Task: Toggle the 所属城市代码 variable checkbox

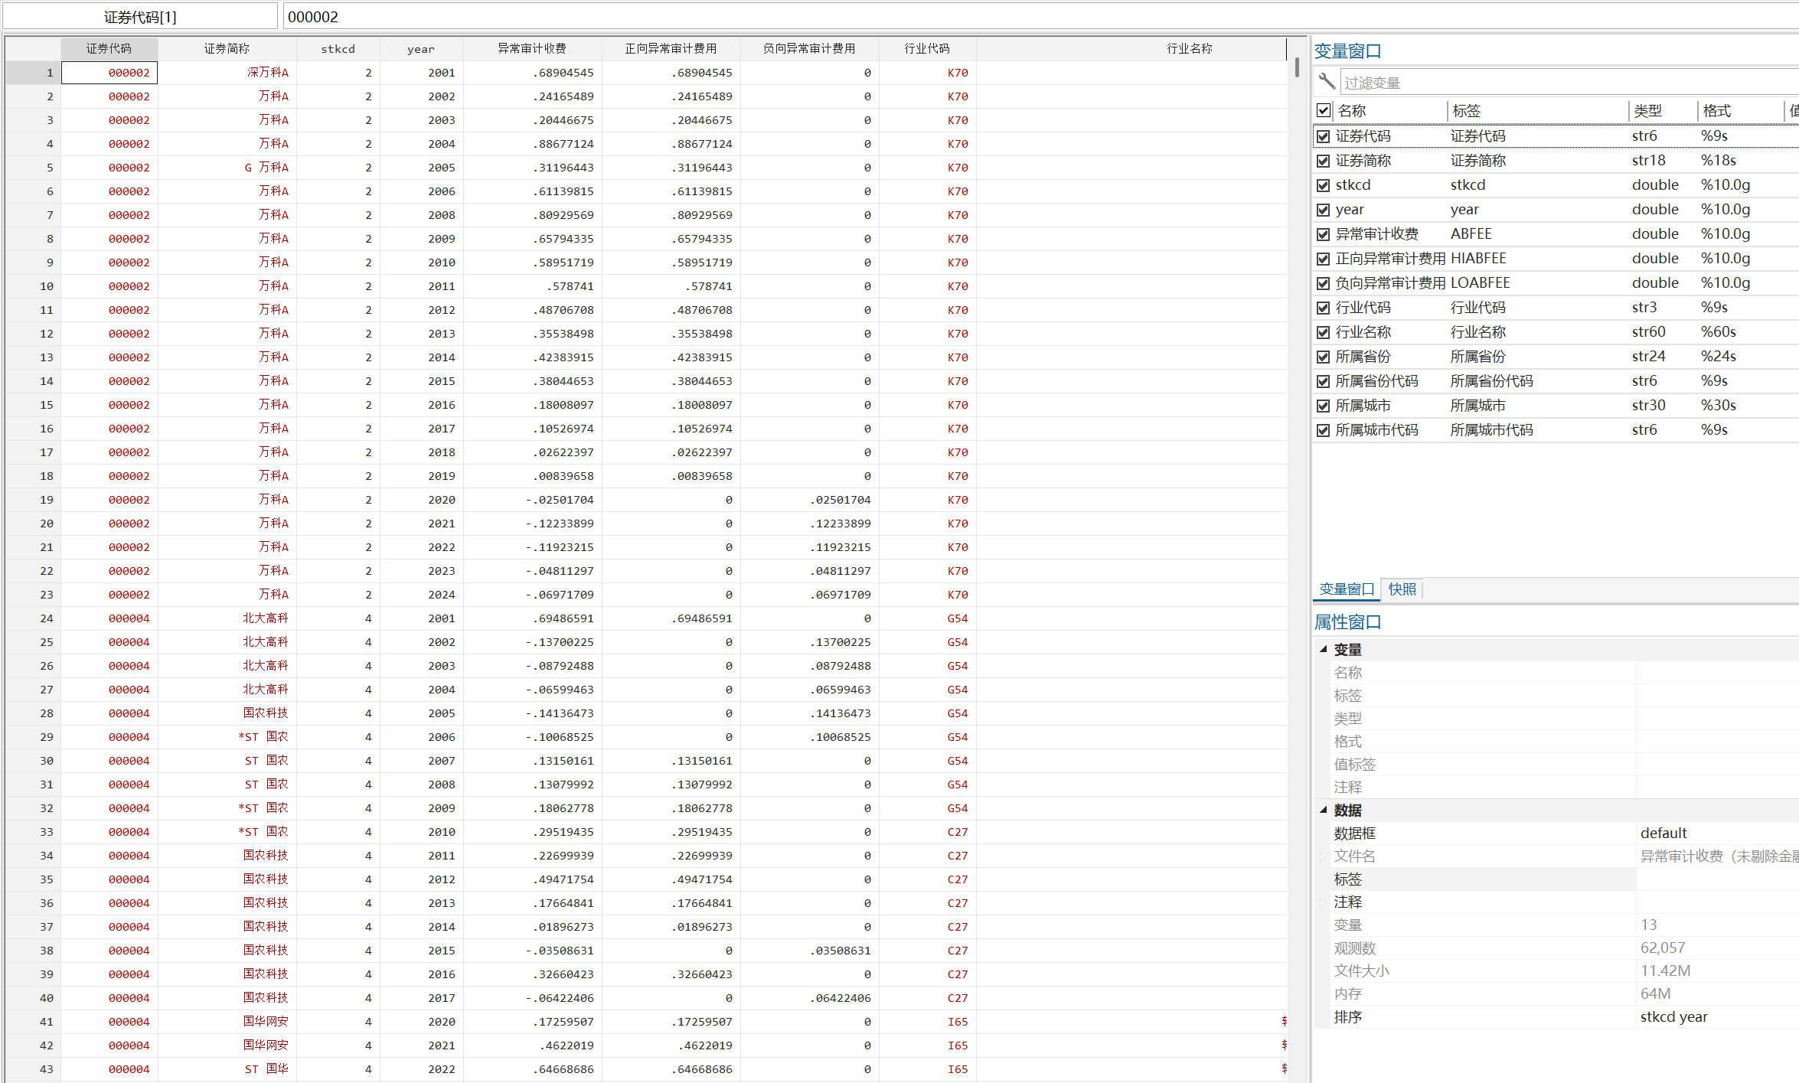Action: 1323,430
